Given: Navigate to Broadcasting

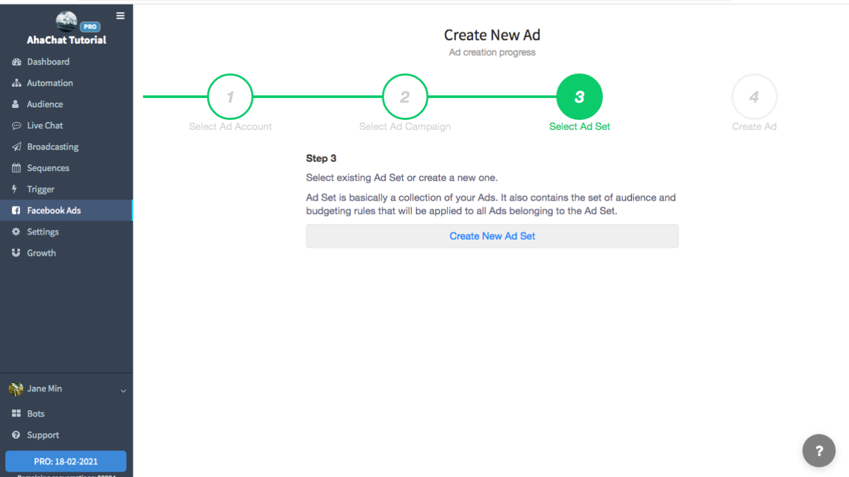Looking at the screenshot, I should click(66, 146).
